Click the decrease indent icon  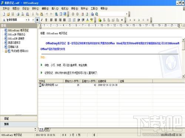tap(78, 20)
